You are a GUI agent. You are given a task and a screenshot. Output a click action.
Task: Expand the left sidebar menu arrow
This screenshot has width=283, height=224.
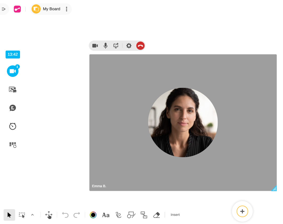(4, 9)
